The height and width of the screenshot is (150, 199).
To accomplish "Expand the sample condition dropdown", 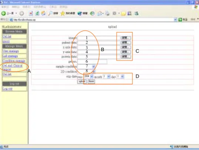I will (x=94, y=67).
